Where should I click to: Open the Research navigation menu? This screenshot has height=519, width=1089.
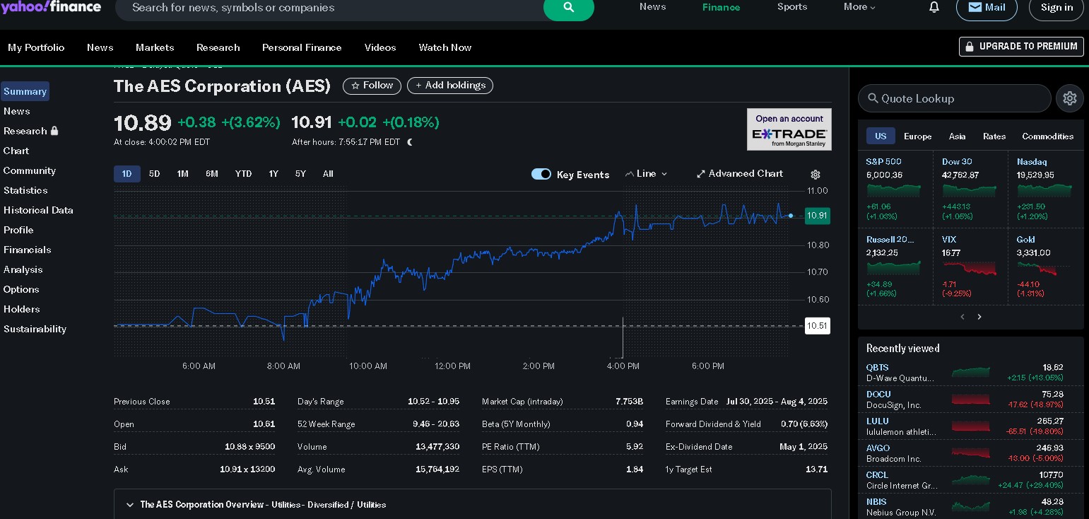coord(218,47)
